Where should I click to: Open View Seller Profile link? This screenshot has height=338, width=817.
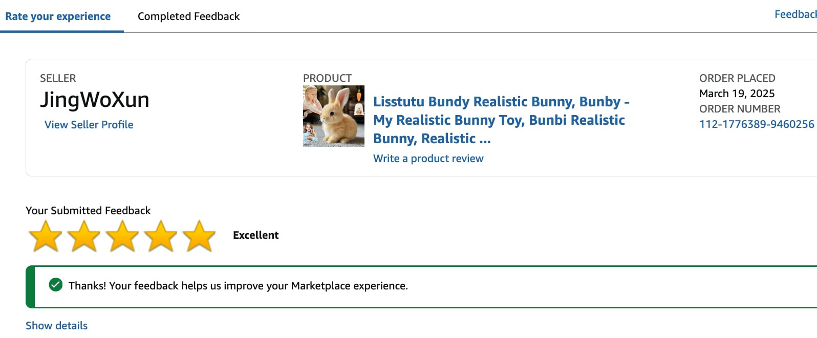coord(89,125)
